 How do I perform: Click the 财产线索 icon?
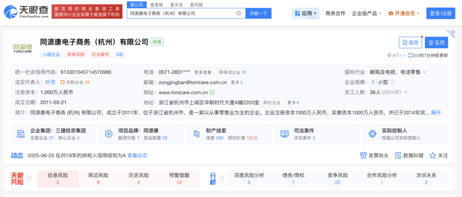click(196, 134)
